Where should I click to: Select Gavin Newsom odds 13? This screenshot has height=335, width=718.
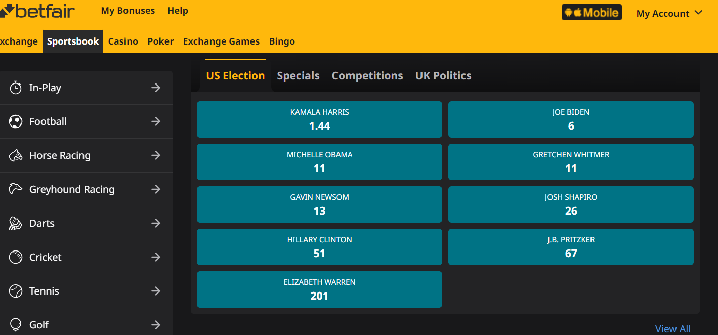[319, 204]
